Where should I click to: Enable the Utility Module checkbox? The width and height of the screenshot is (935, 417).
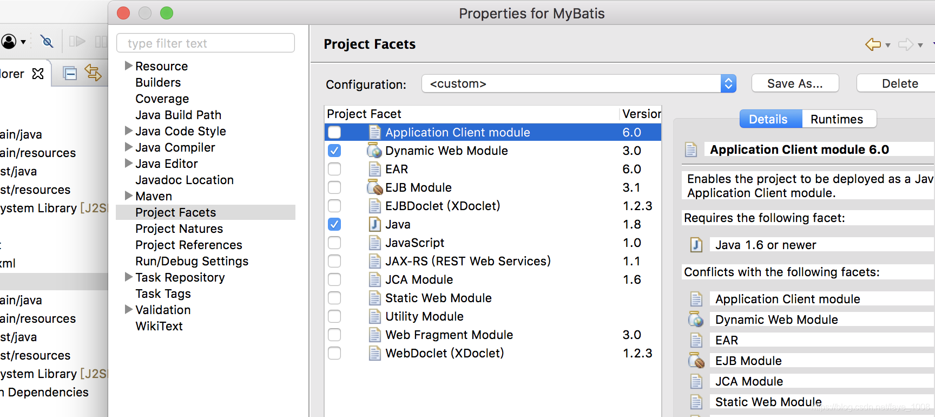334,316
